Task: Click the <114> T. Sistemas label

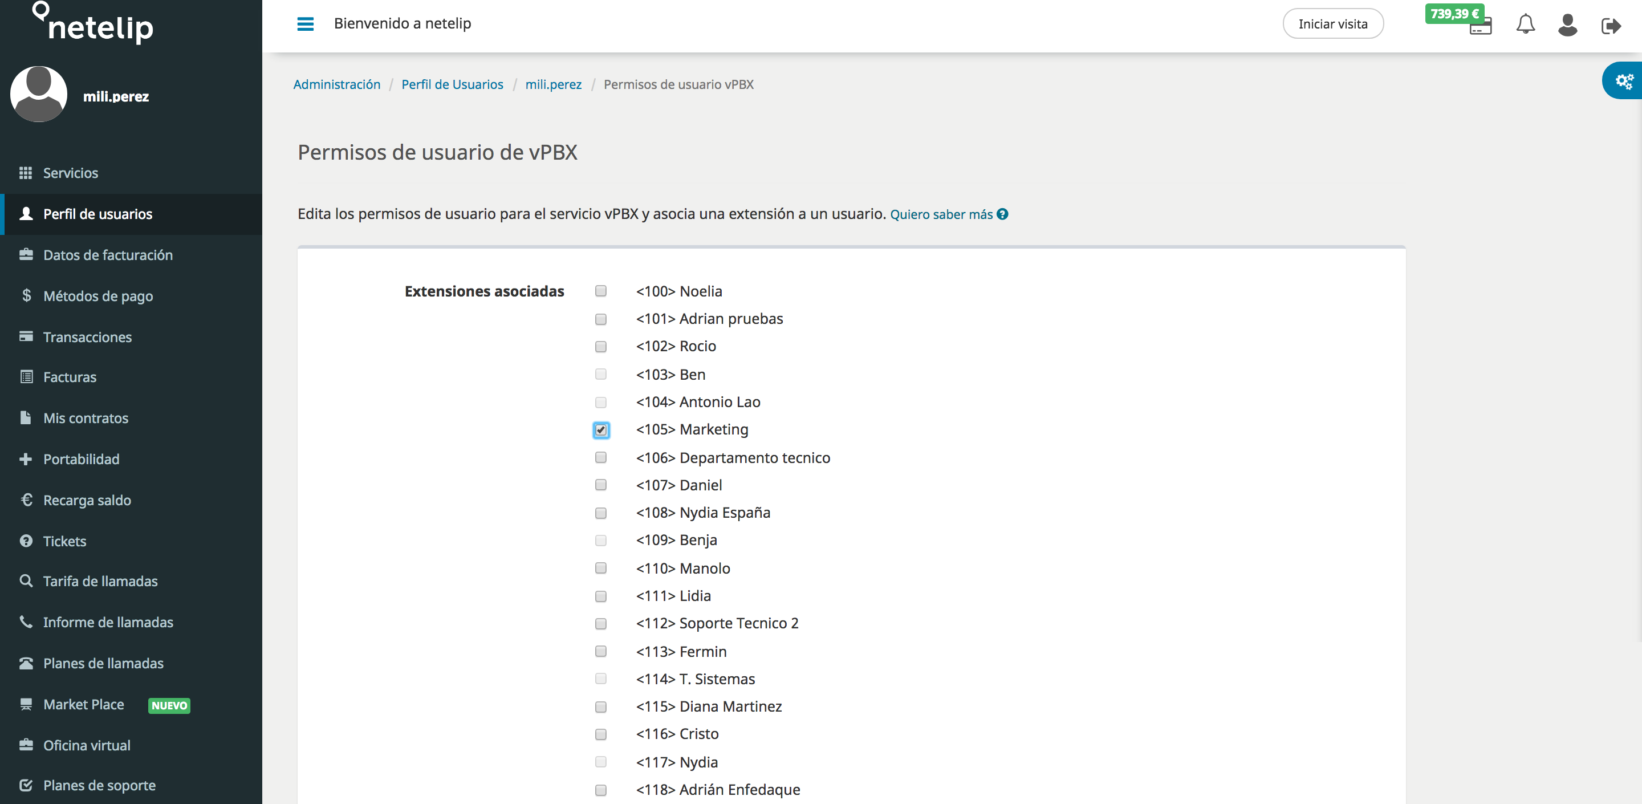Action: tap(696, 679)
